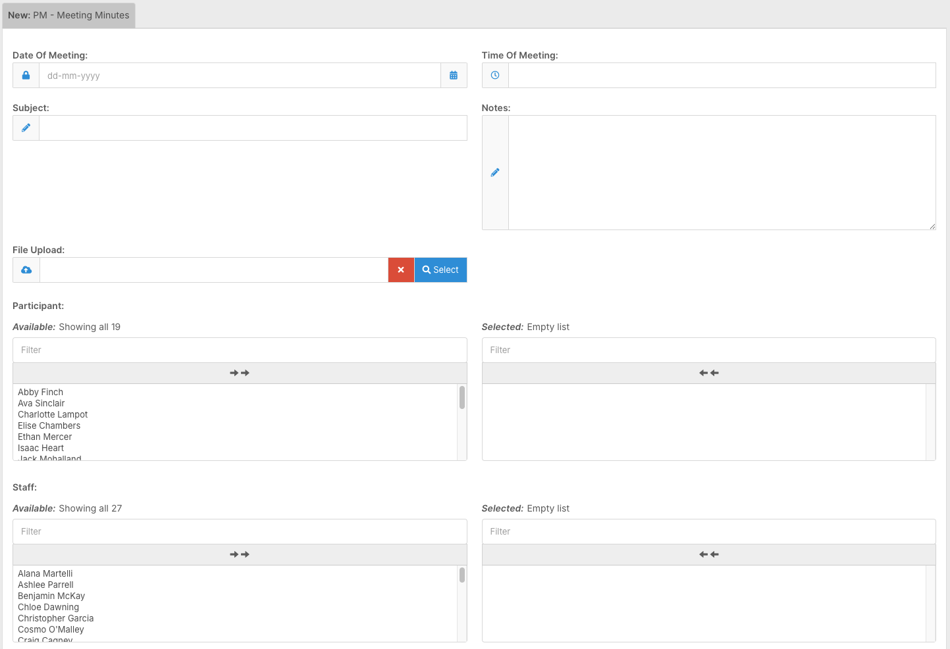
Task: Open the calendar date picker icon
Action: [x=454, y=76]
